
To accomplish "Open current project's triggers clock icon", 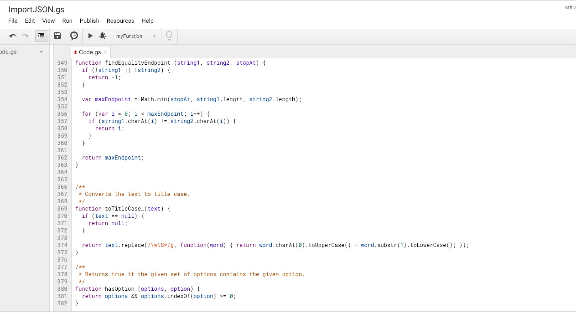I will tap(74, 36).
